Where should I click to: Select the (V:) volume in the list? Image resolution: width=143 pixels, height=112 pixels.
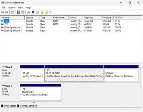pyautogui.click(x=6, y=24)
